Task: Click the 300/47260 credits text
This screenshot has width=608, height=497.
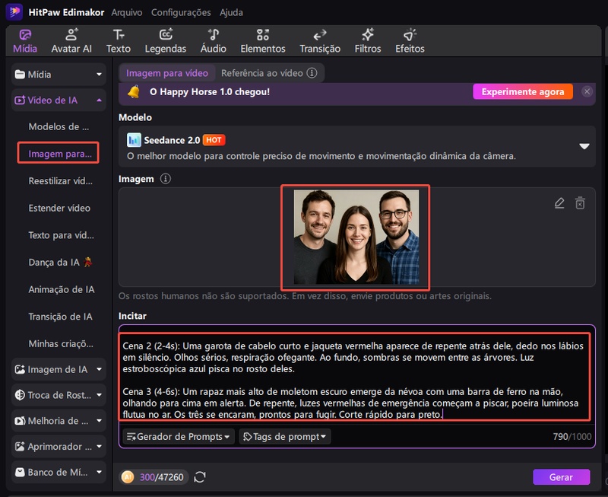Action: point(161,477)
